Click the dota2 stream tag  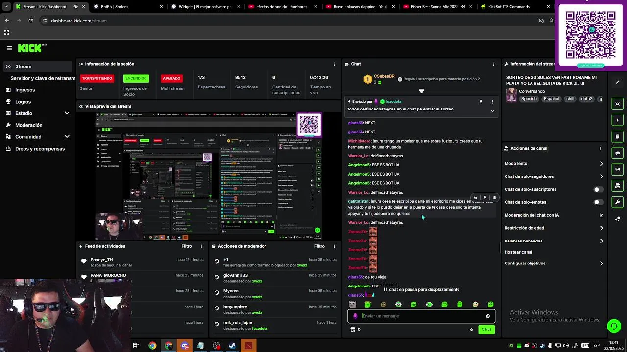click(x=586, y=99)
